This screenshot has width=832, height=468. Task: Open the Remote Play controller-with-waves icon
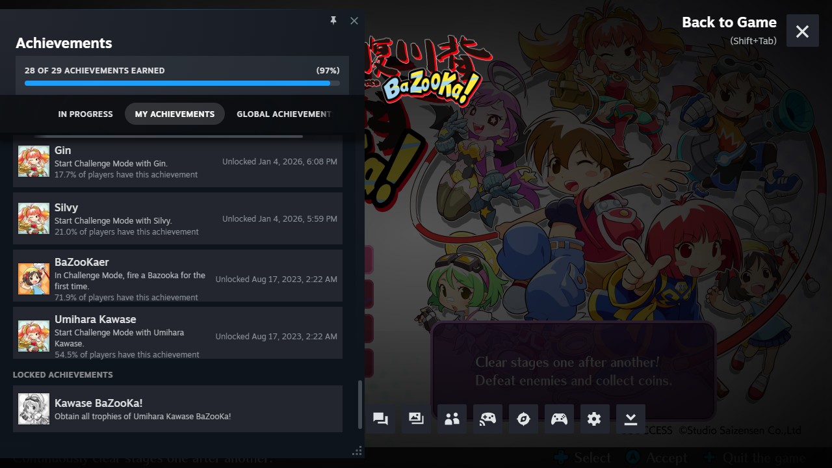pyautogui.click(x=487, y=419)
